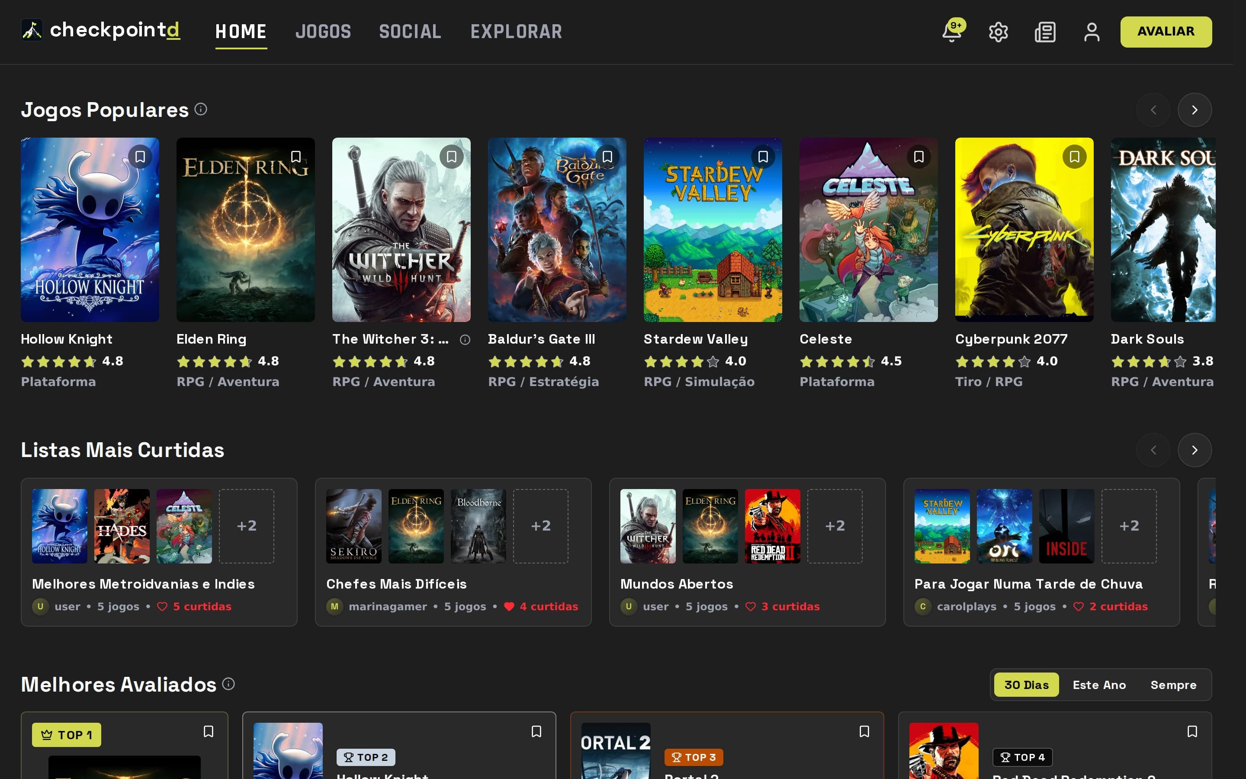This screenshot has width=1246, height=779.
Task: Bookmark the TOP 1 rated card
Action: pos(209,731)
